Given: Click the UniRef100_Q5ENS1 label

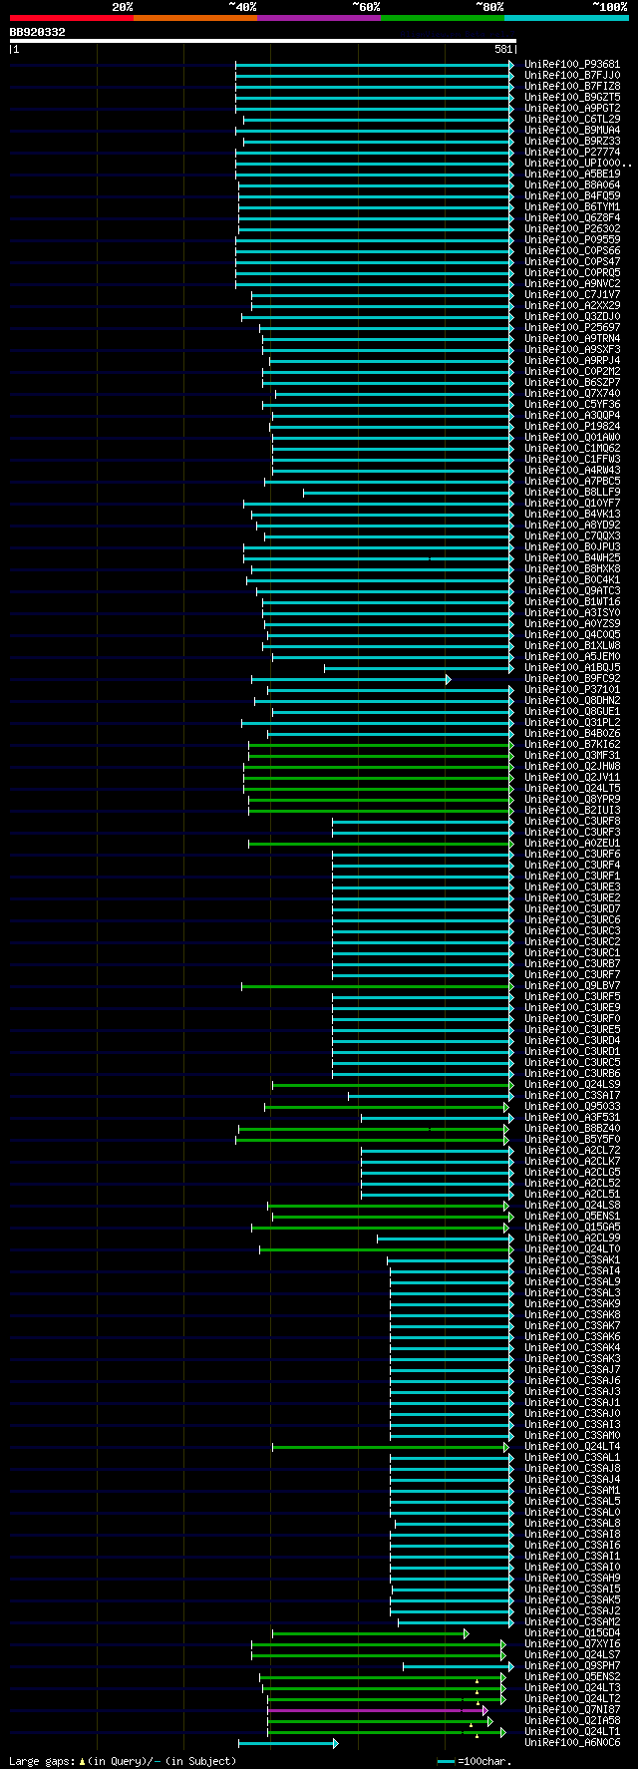Looking at the screenshot, I should (572, 1217).
